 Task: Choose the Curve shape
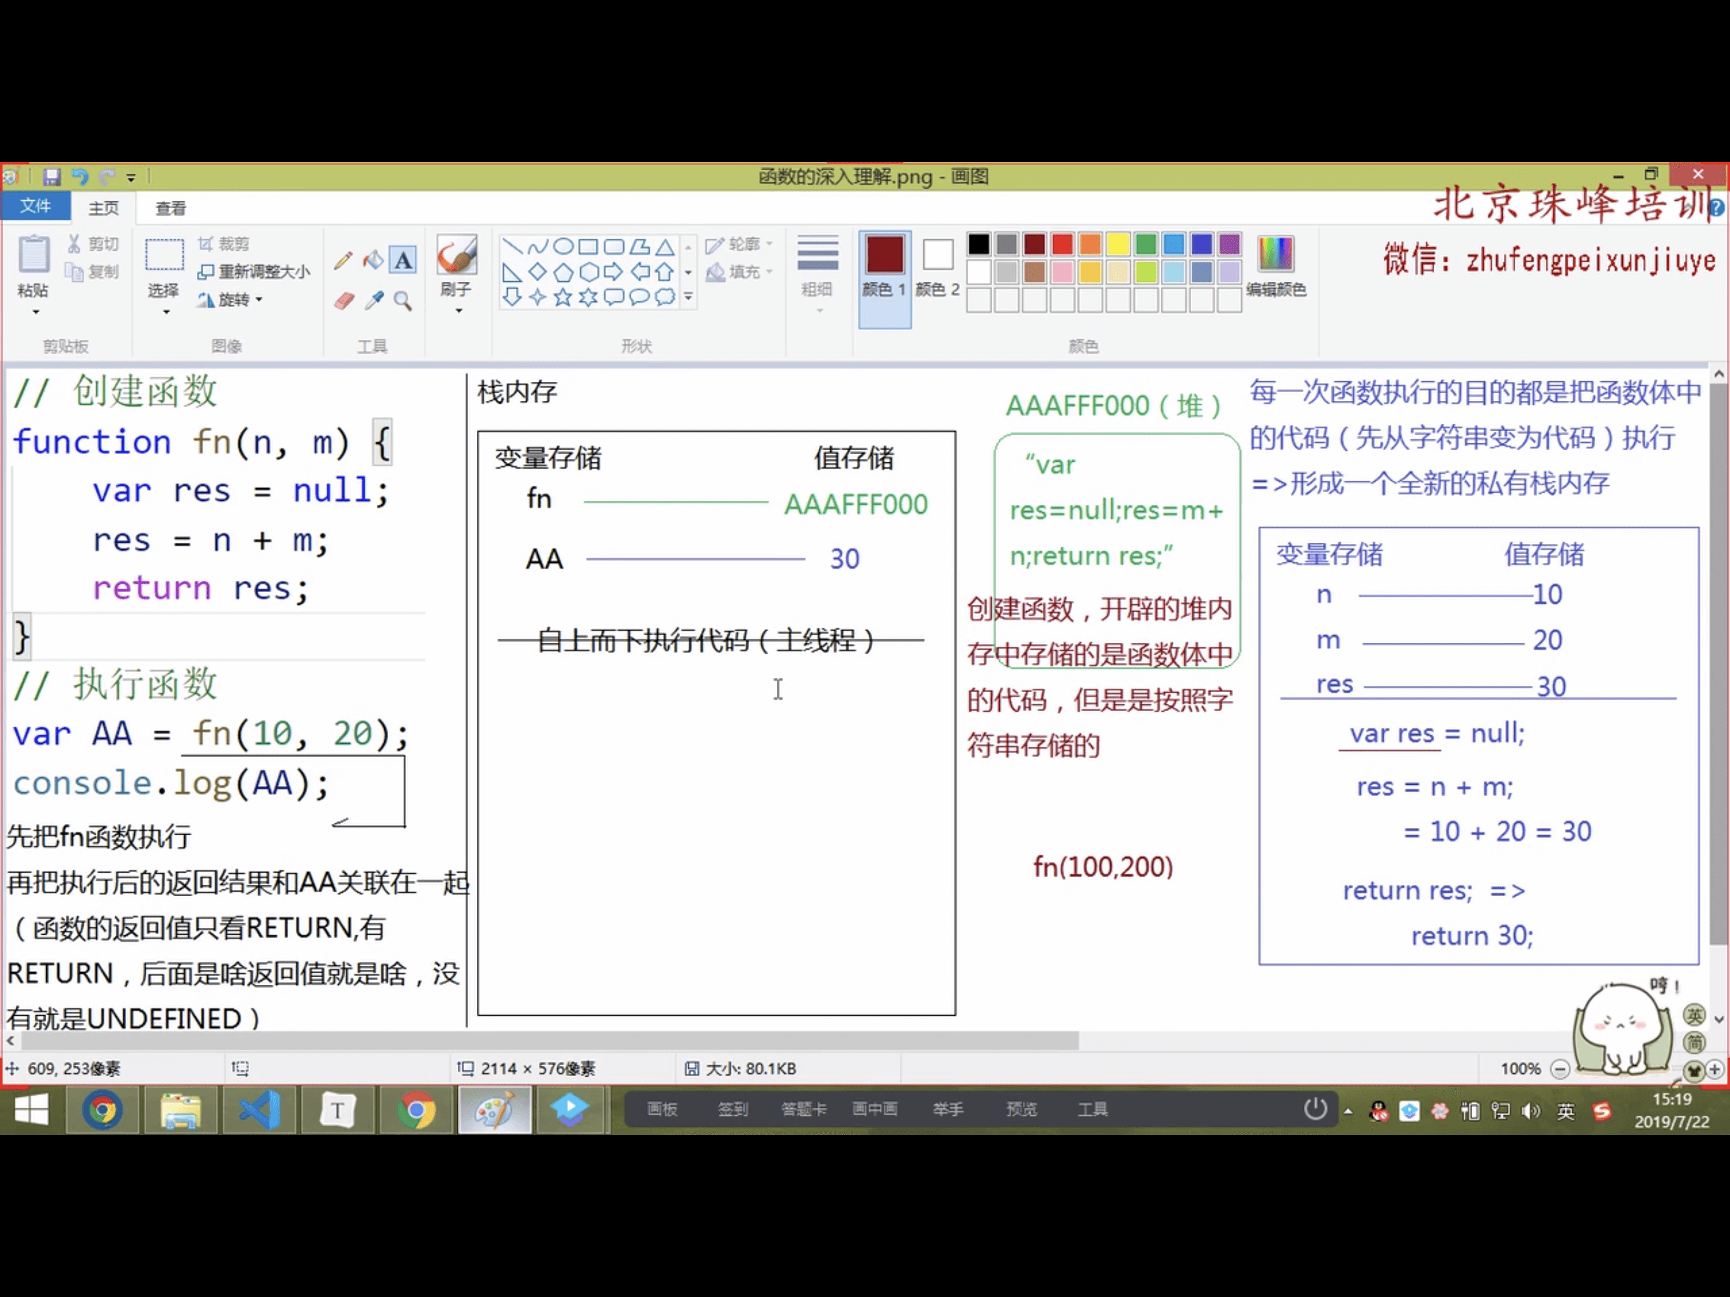coord(538,247)
